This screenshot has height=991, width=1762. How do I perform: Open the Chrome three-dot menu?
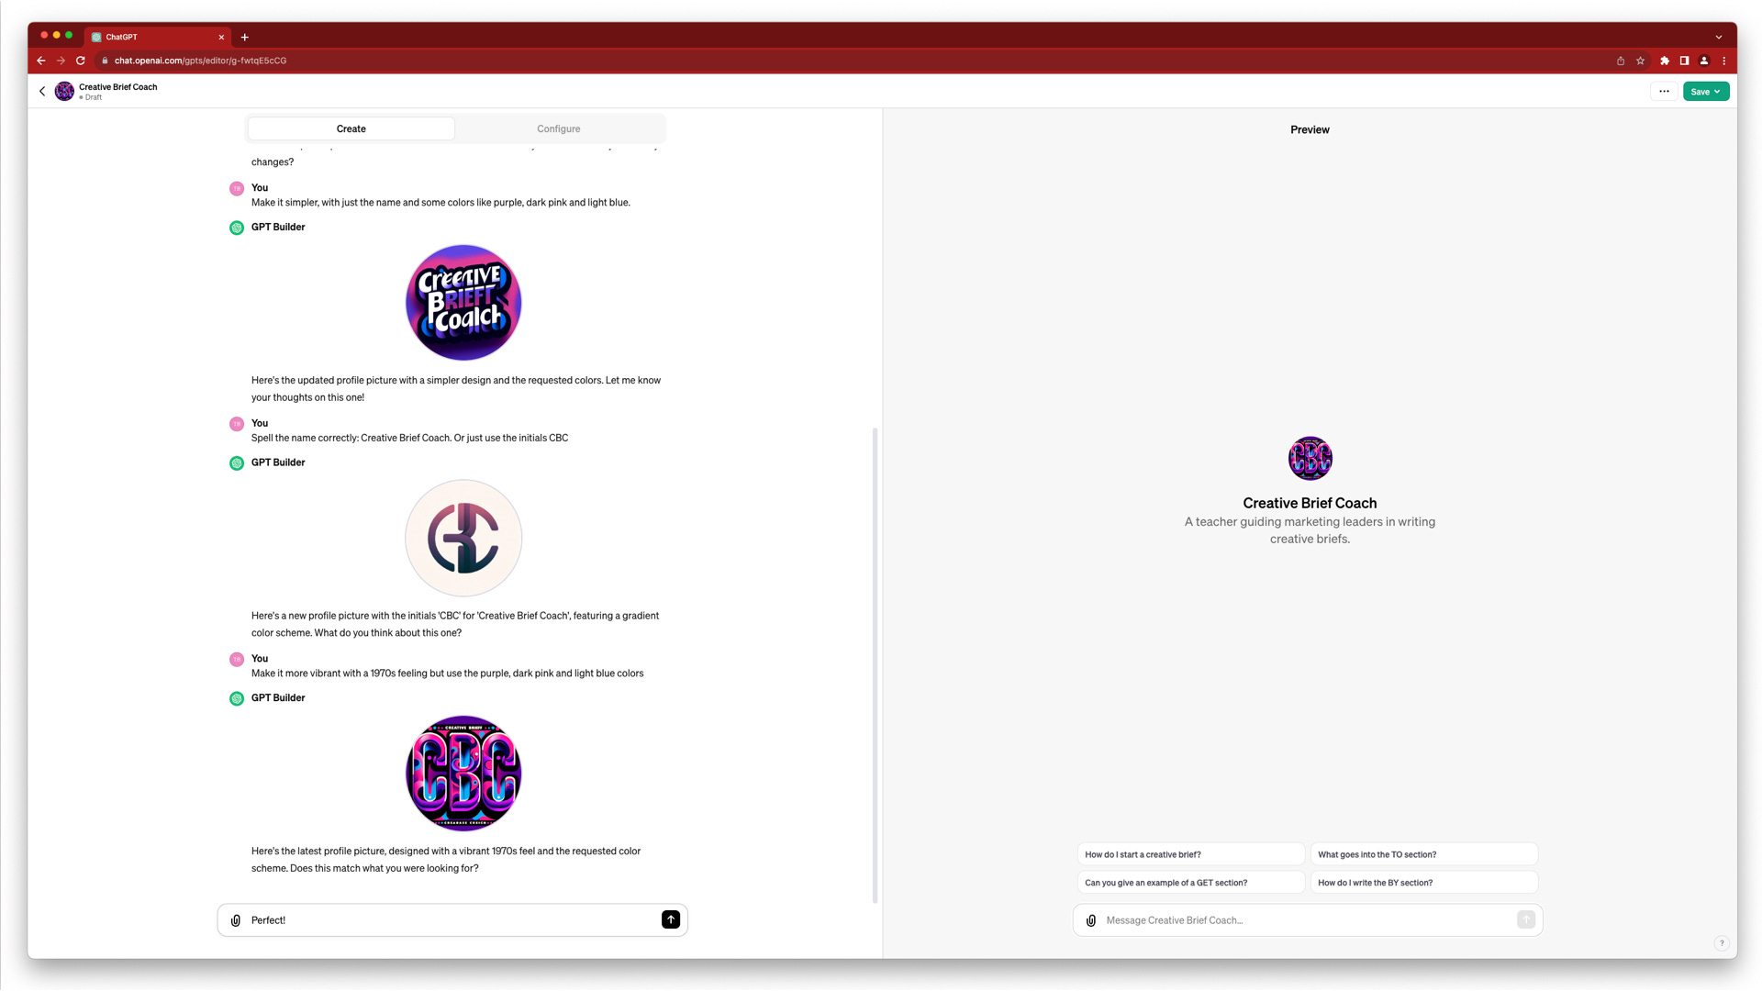[1723, 61]
